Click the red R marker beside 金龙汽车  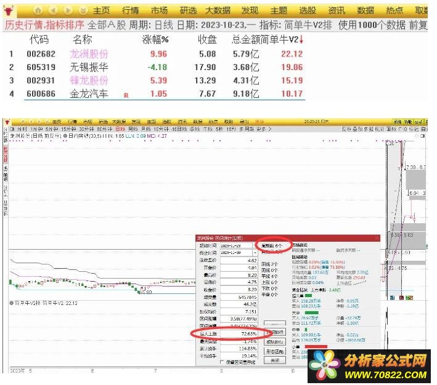pyautogui.click(x=126, y=95)
